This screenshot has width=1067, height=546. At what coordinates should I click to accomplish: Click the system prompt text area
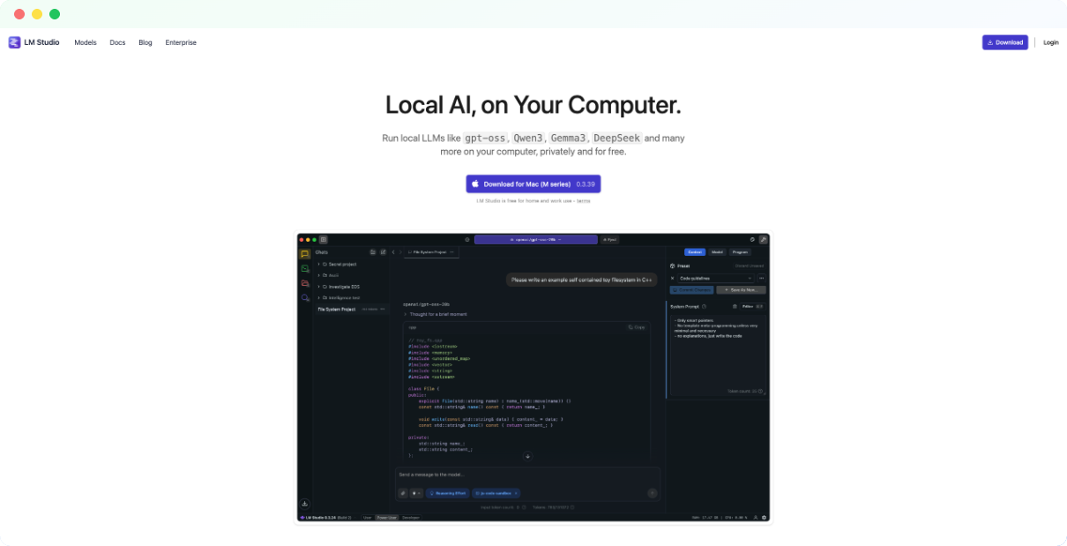(x=717, y=355)
